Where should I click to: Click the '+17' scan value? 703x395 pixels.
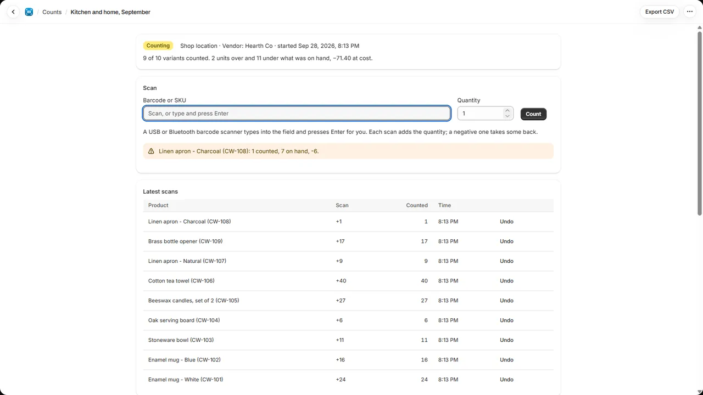pos(340,241)
